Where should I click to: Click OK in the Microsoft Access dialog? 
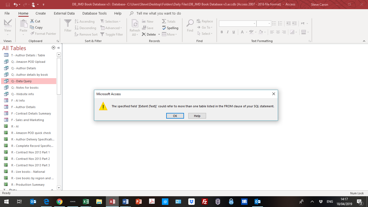(175, 116)
